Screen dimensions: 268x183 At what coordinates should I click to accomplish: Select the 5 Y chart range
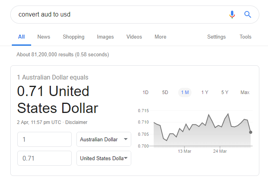tap(225, 92)
